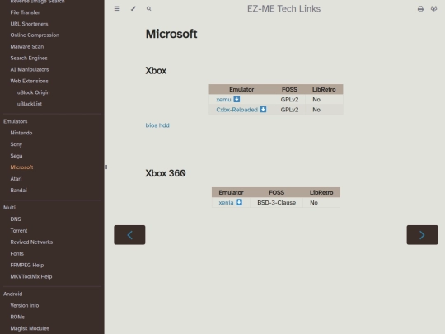Open Atari emulators page

pos(16,179)
